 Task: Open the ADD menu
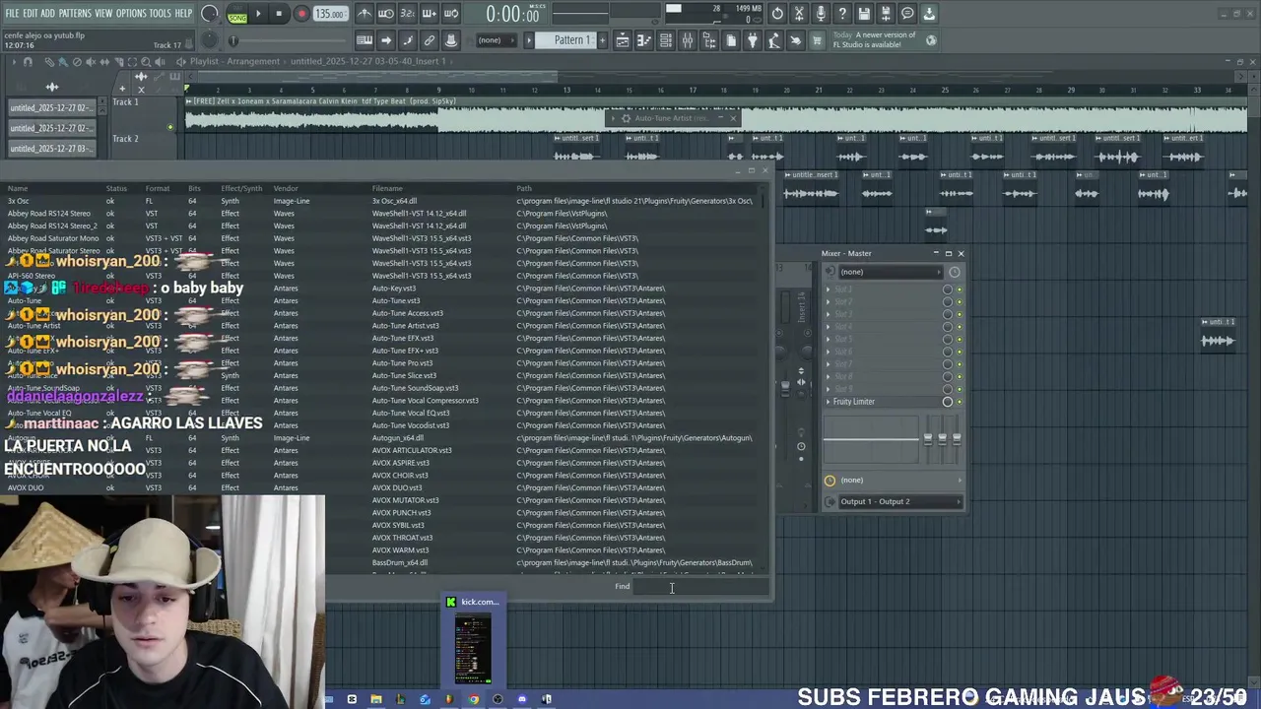coord(47,14)
